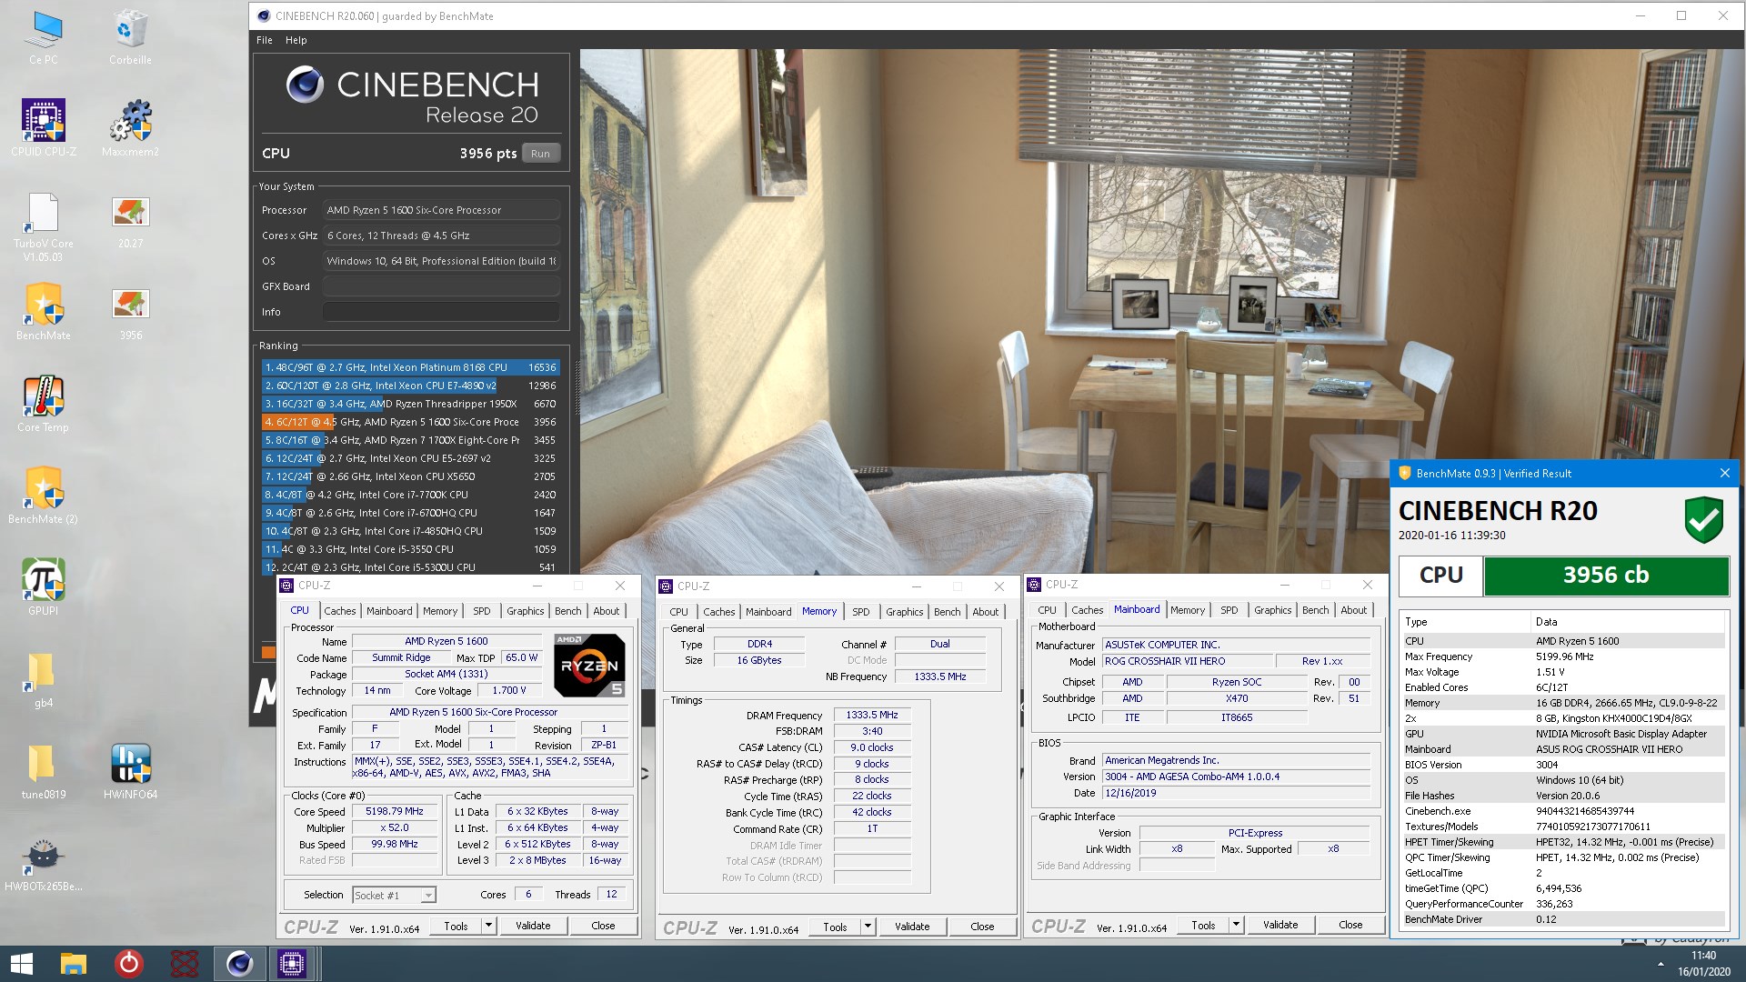
Task: Click BIOS version 3004 AGESA field
Action: (x=1236, y=777)
